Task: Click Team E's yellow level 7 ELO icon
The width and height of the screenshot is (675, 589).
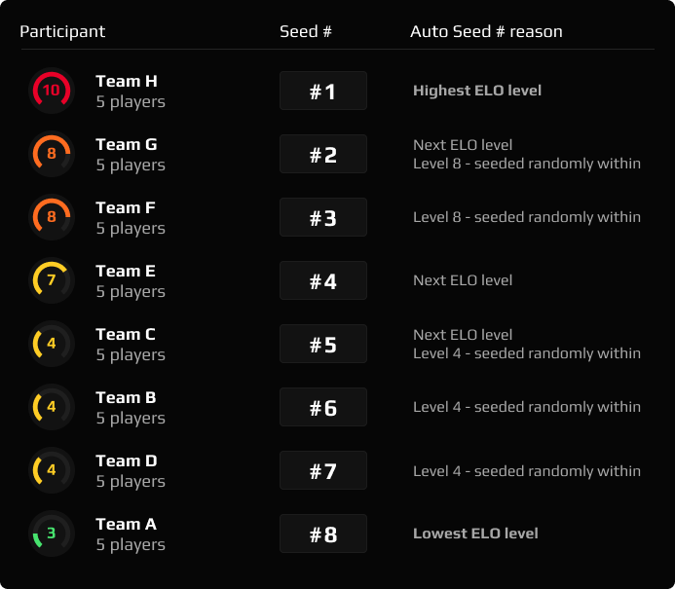Action: pos(52,280)
